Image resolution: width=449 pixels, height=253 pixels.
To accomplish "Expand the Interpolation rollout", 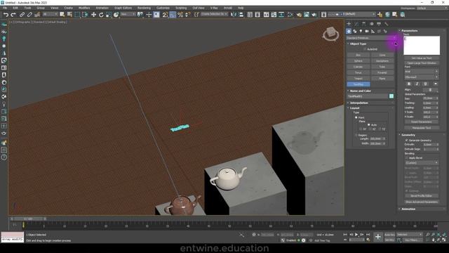I will pyautogui.click(x=358, y=103).
